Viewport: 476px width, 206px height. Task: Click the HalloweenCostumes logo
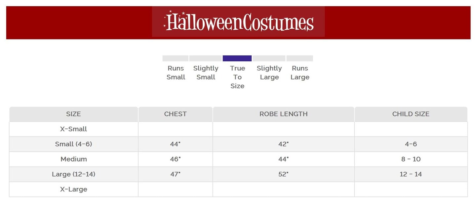point(238,22)
